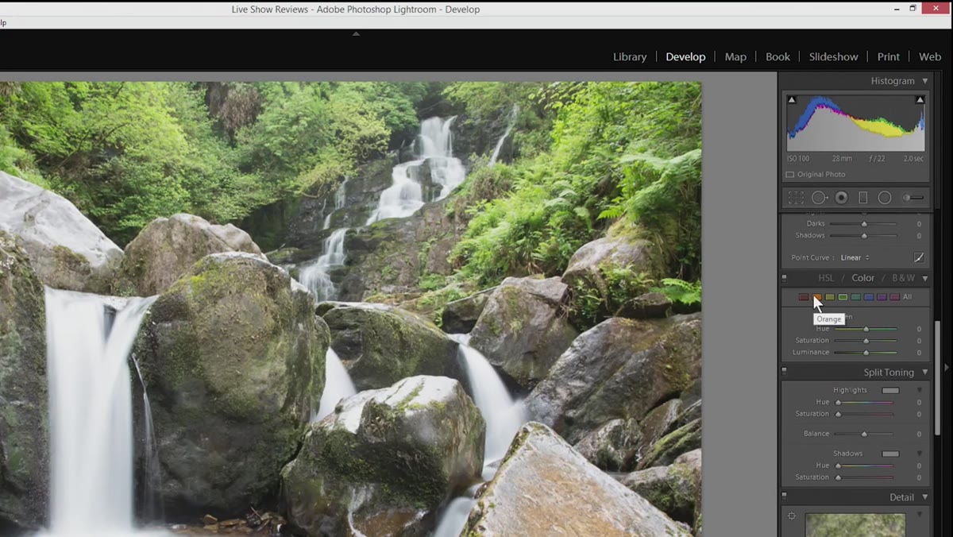The height and width of the screenshot is (537, 953).
Task: Select the Red Eye Correction tool
Action: pos(841,198)
